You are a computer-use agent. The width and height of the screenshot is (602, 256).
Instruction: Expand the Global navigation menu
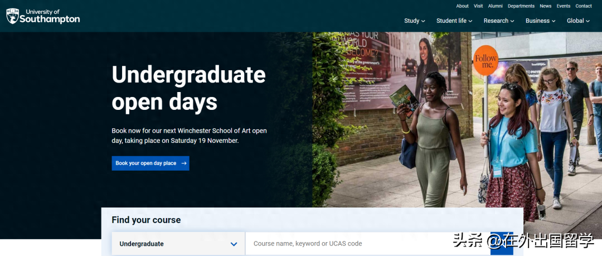(x=578, y=21)
